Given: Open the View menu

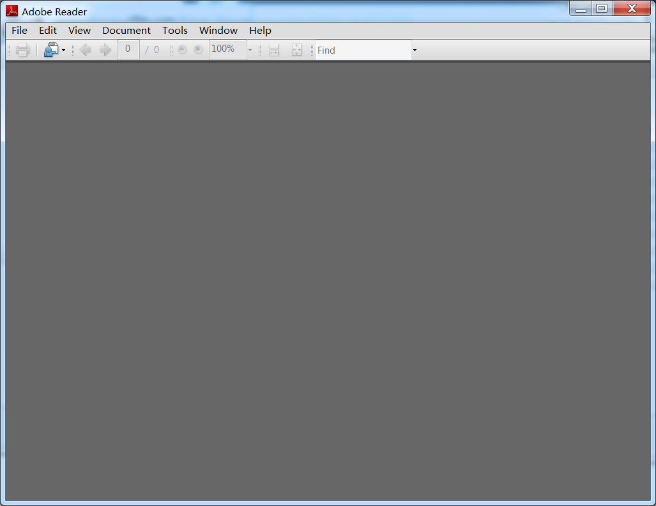Looking at the screenshot, I should pyautogui.click(x=79, y=30).
